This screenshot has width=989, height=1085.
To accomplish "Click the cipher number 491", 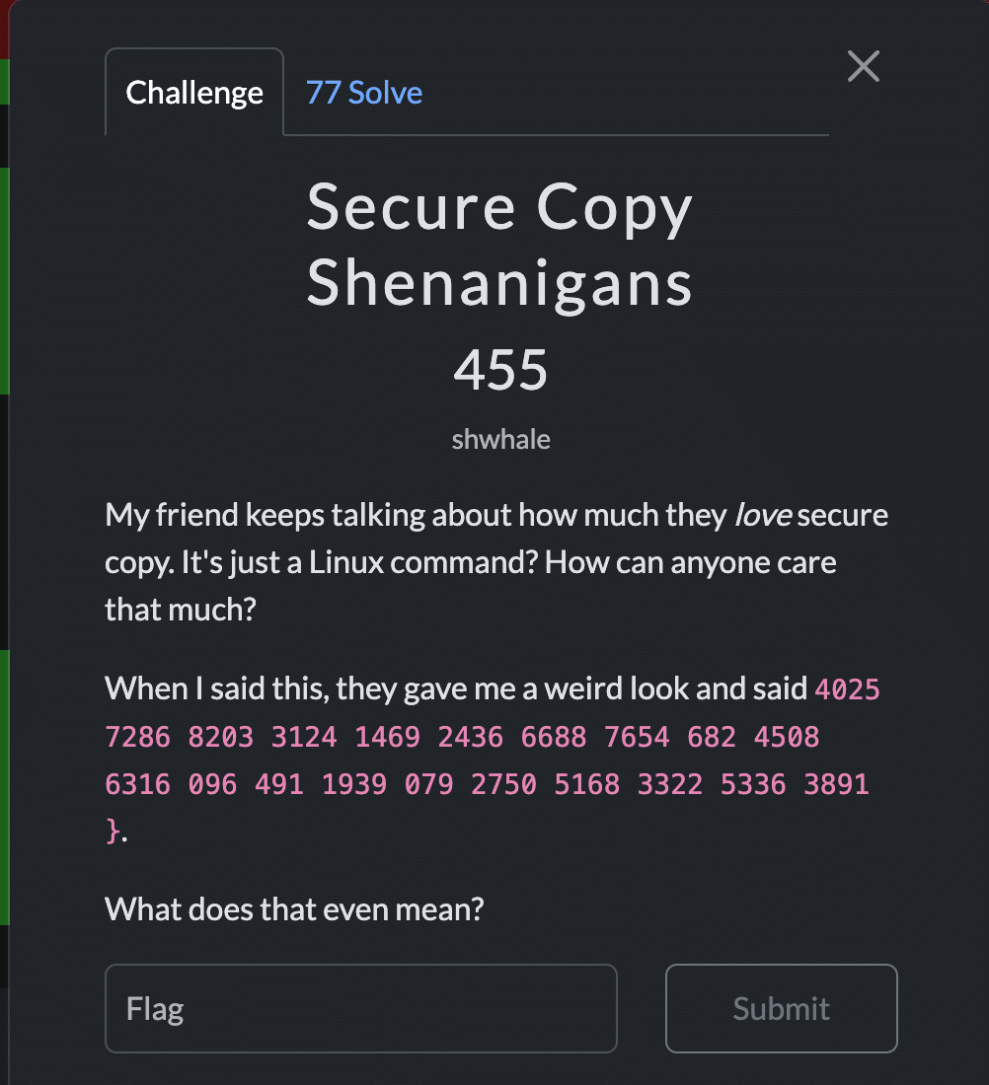I will 279,785.
